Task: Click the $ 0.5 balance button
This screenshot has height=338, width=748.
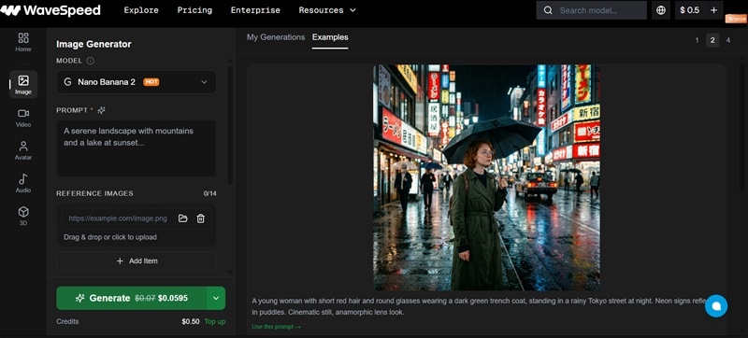Action: click(690, 10)
